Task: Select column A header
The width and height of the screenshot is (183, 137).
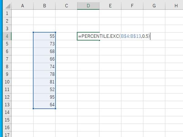Action: 22,6
